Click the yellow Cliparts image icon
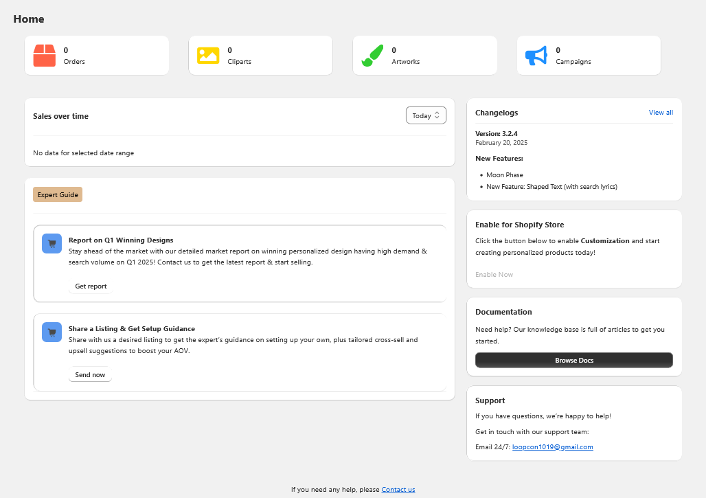Screen dimensions: 706x498 [208, 56]
